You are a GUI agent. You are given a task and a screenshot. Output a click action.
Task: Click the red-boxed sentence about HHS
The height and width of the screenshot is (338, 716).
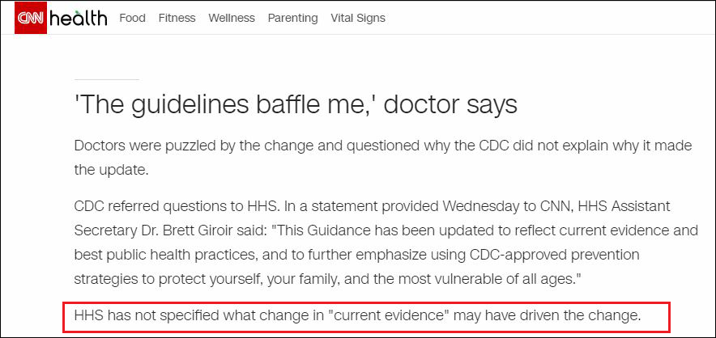357,314
